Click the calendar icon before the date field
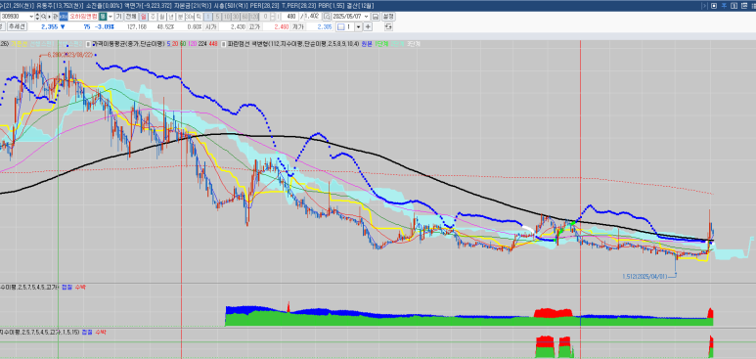Image resolution: width=756 pixels, height=359 pixels. 327,17
